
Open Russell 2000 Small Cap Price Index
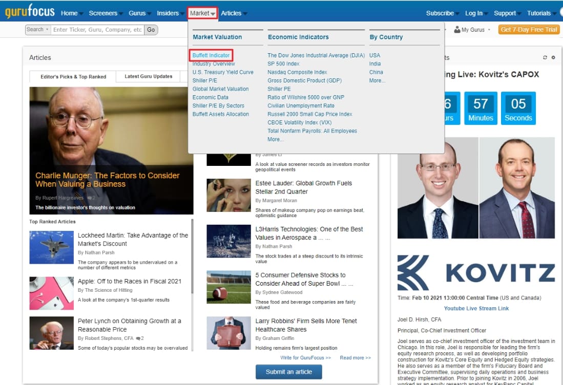310,114
